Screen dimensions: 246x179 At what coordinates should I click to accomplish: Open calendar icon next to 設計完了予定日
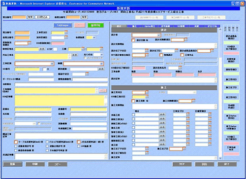(x=147, y=51)
